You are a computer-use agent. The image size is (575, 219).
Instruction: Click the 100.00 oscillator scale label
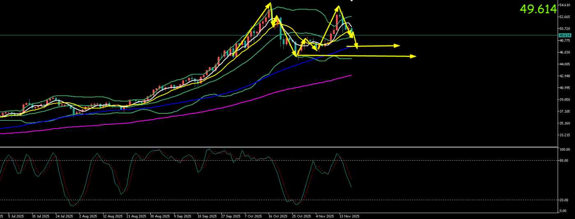[565, 150]
